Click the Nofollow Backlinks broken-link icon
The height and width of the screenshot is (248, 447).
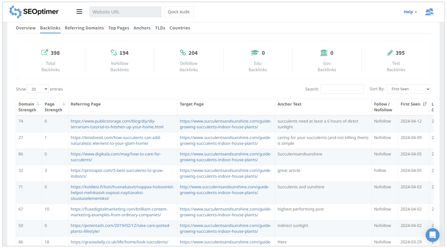[x=114, y=52]
